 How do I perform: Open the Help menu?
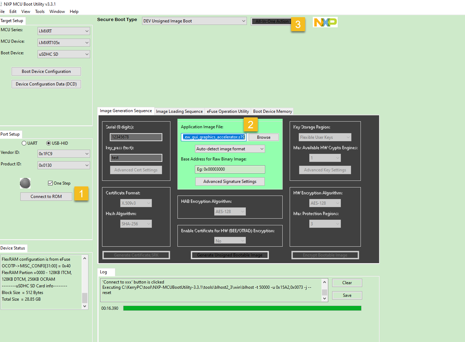point(74,12)
